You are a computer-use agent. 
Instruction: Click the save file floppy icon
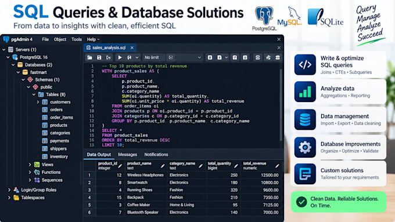(x=99, y=57)
